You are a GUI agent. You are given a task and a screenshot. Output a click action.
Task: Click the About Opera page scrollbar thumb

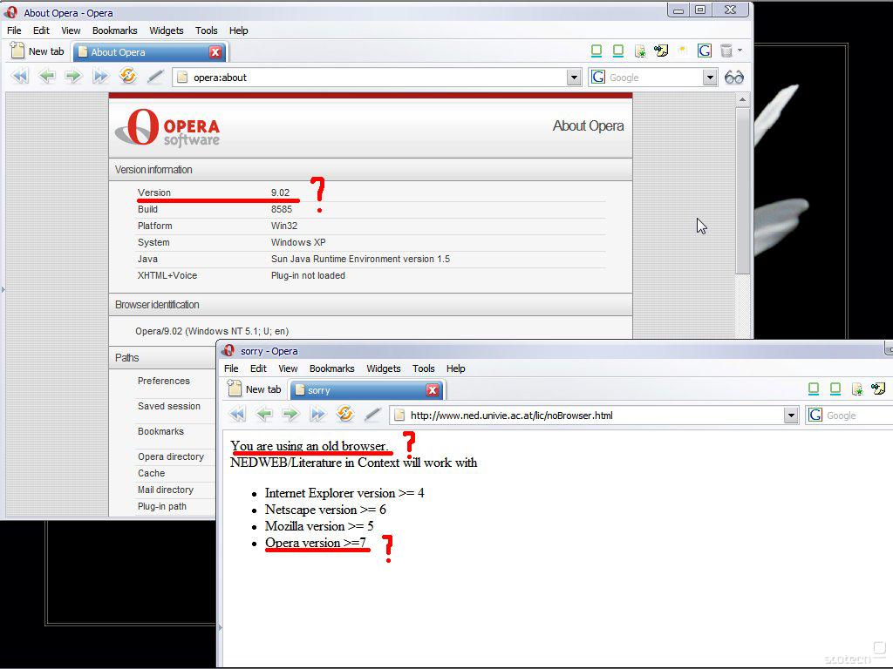(x=742, y=191)
